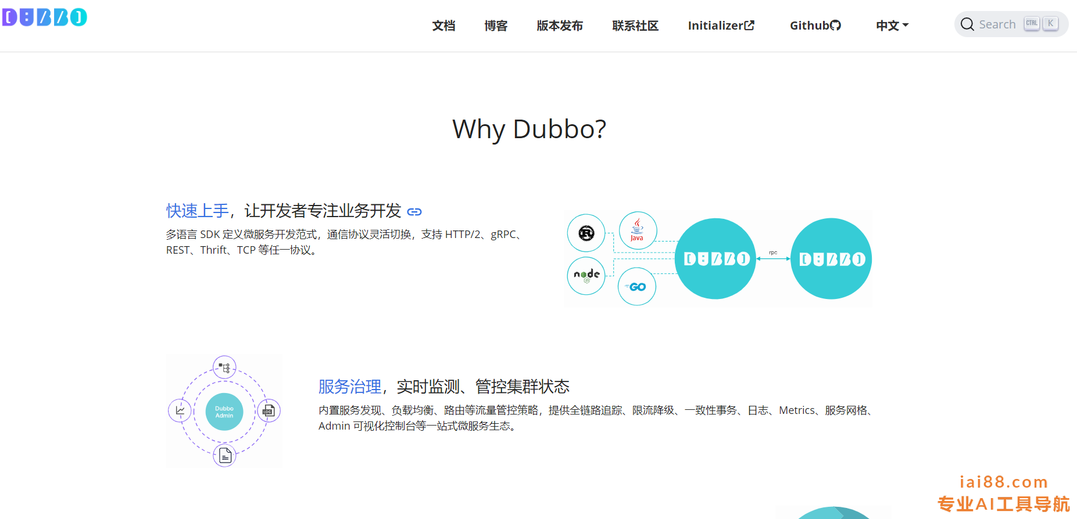The width and height of the screenshot is (1077, 519).
Task: Click the rpc label between Dubbo circles
Action: pyautogui.click(x=773, y=253)
